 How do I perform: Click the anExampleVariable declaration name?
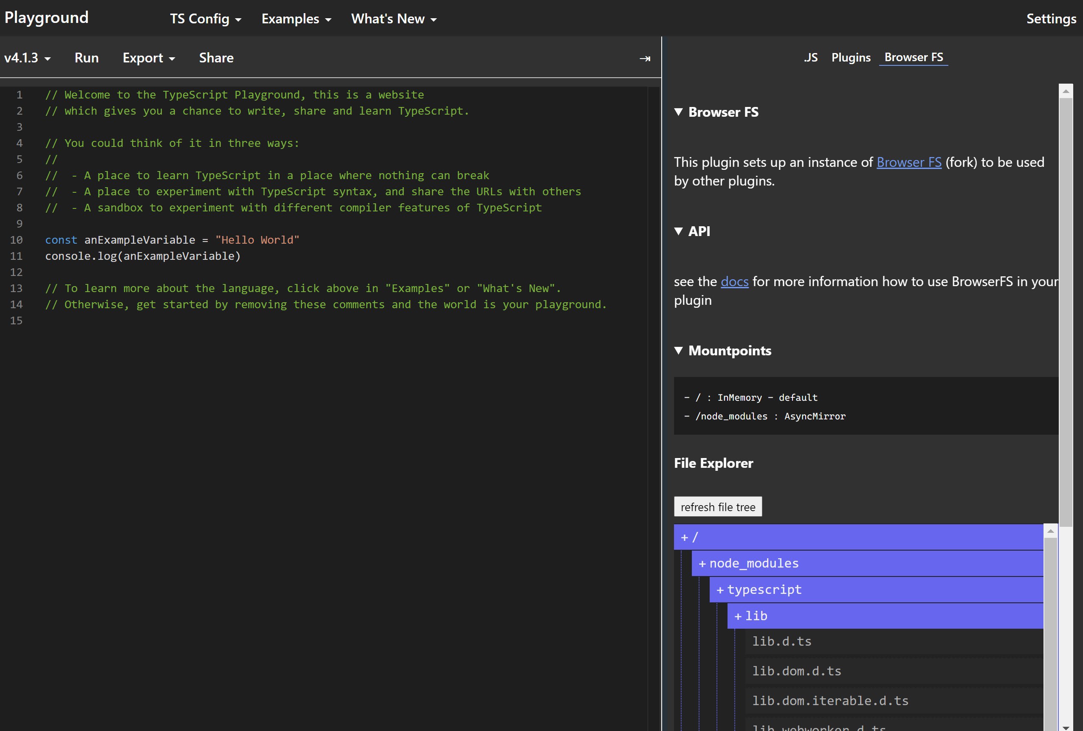140,240
